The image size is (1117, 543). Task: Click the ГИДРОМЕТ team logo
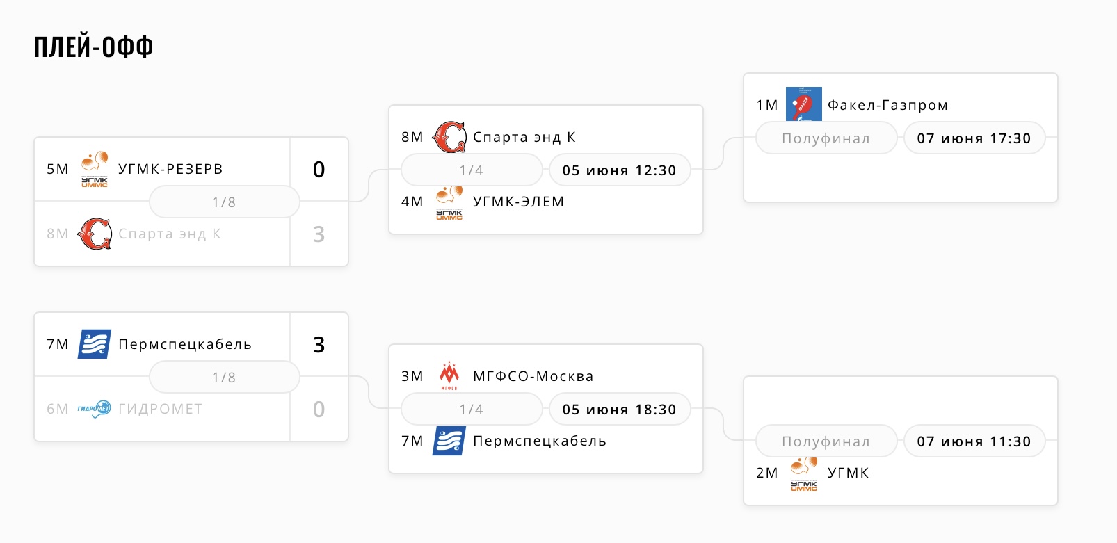point(95,409)
